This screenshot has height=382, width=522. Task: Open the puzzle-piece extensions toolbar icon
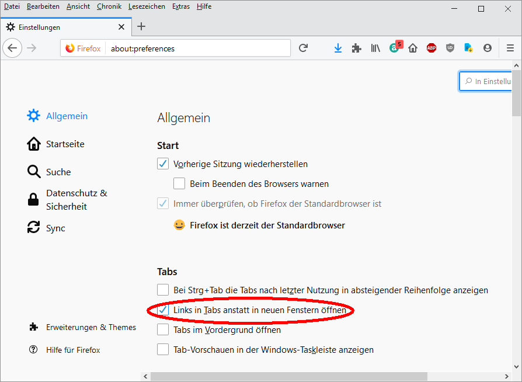[x=357, y=48]
